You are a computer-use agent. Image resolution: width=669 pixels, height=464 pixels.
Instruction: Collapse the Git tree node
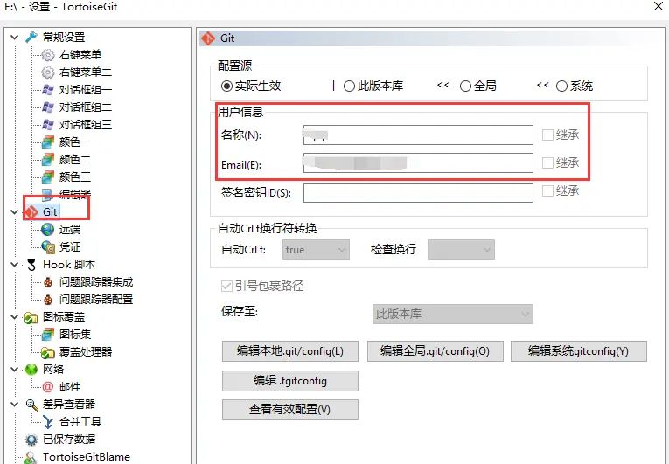pyautogui.click(x=15, y=212)
